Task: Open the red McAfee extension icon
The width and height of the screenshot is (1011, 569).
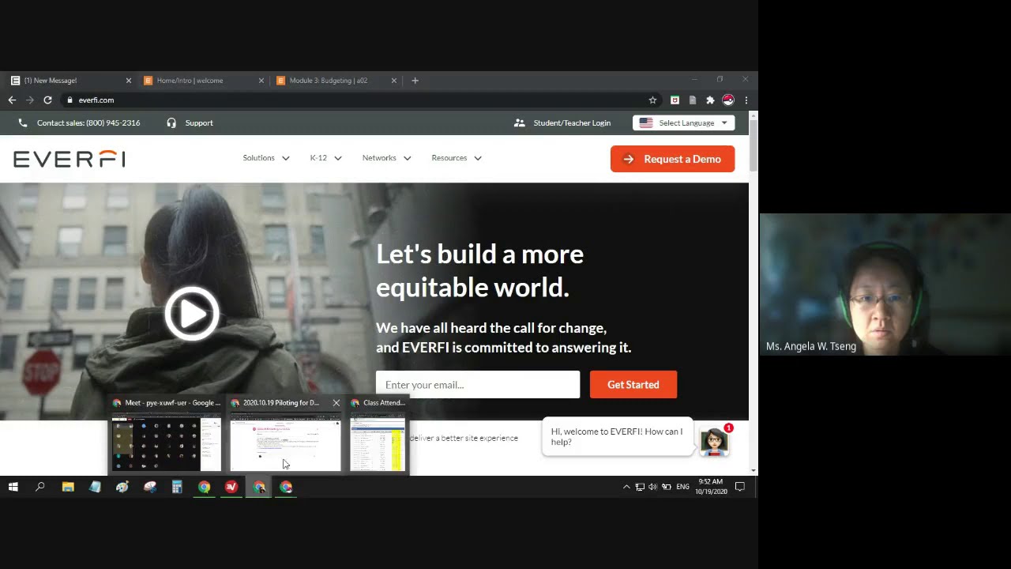Action: click(675, 100)
